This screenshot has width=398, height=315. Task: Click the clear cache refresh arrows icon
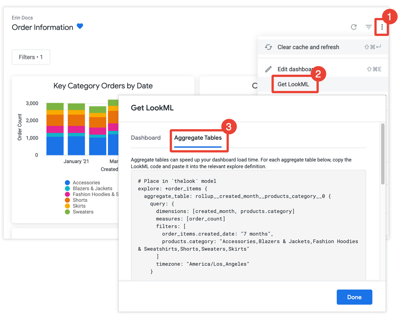(268, 47)
